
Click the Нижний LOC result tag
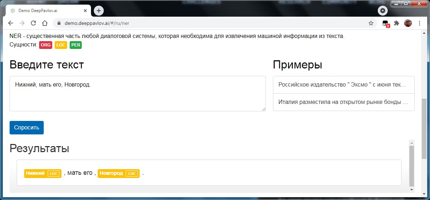[x=43, y=173]
